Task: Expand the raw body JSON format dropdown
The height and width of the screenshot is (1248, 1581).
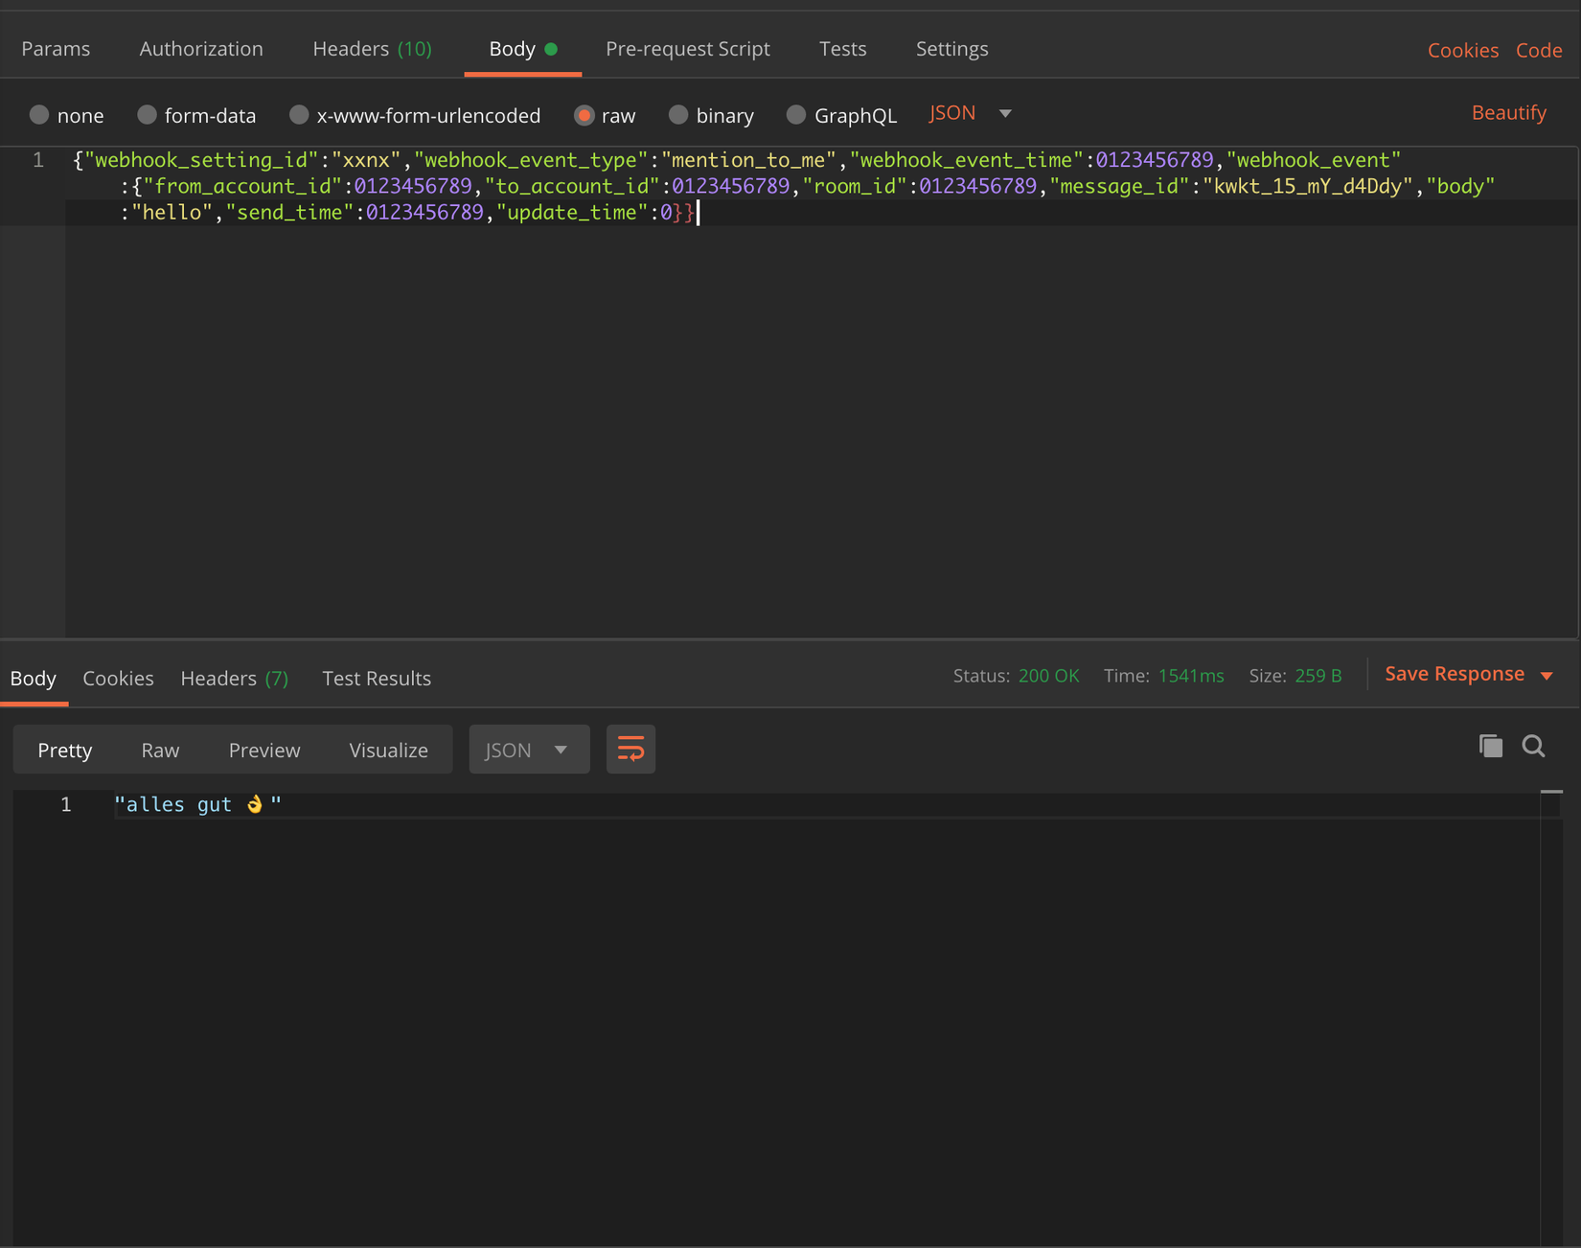Action: tap(1004, 113)
